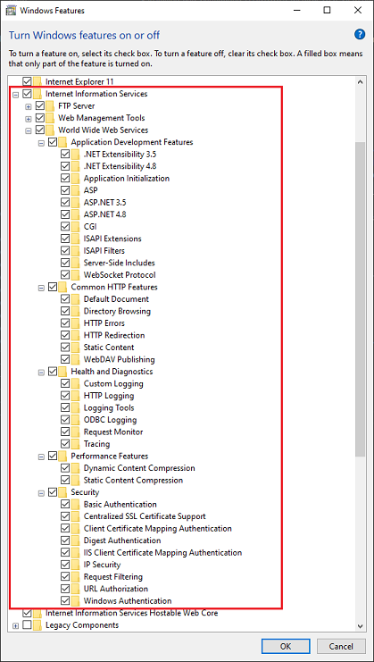Viewport: 374px width, 662px height.
Task: Uncheck the Basic Authentication checkbox
Action: click(x=65, y=505)
